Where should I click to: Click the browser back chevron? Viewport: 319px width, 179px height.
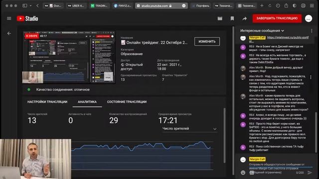[37, 5]
